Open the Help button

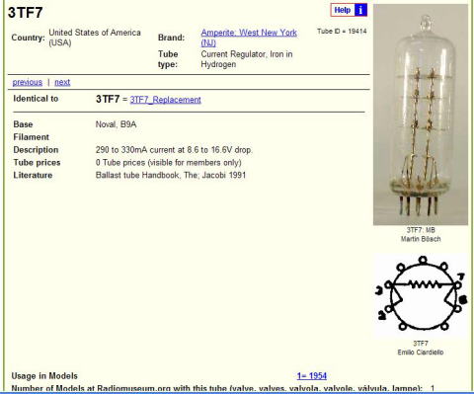(349, 10)
